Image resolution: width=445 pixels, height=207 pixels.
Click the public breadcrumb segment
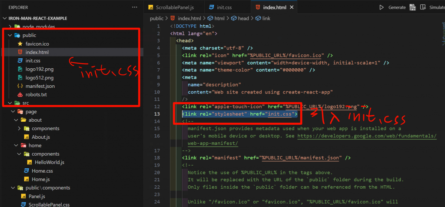pyautogui.click(x=156, y=18)
